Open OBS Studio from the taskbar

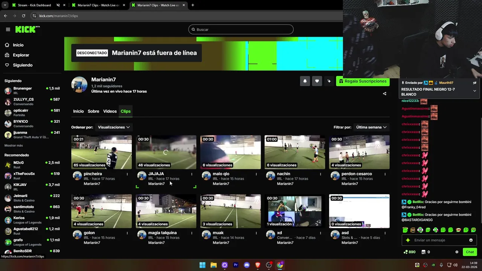point(269,265)
